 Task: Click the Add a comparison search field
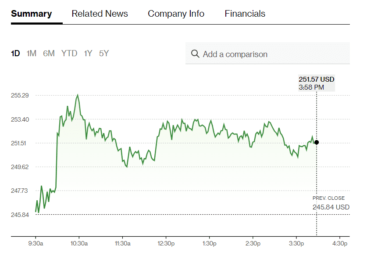pos(246,54)
